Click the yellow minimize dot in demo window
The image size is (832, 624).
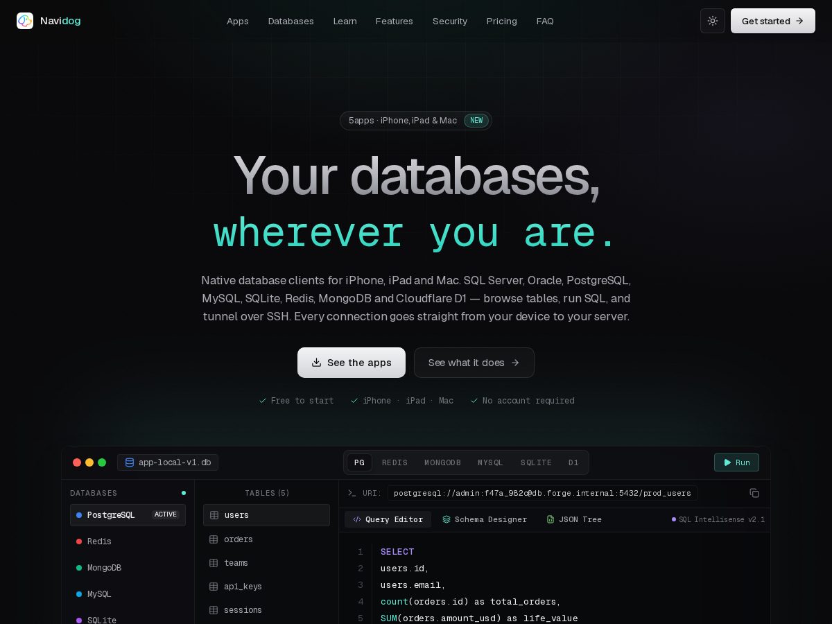point(89,462)
